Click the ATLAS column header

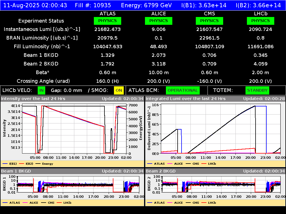pyautogui.click(x=108, y=14)
